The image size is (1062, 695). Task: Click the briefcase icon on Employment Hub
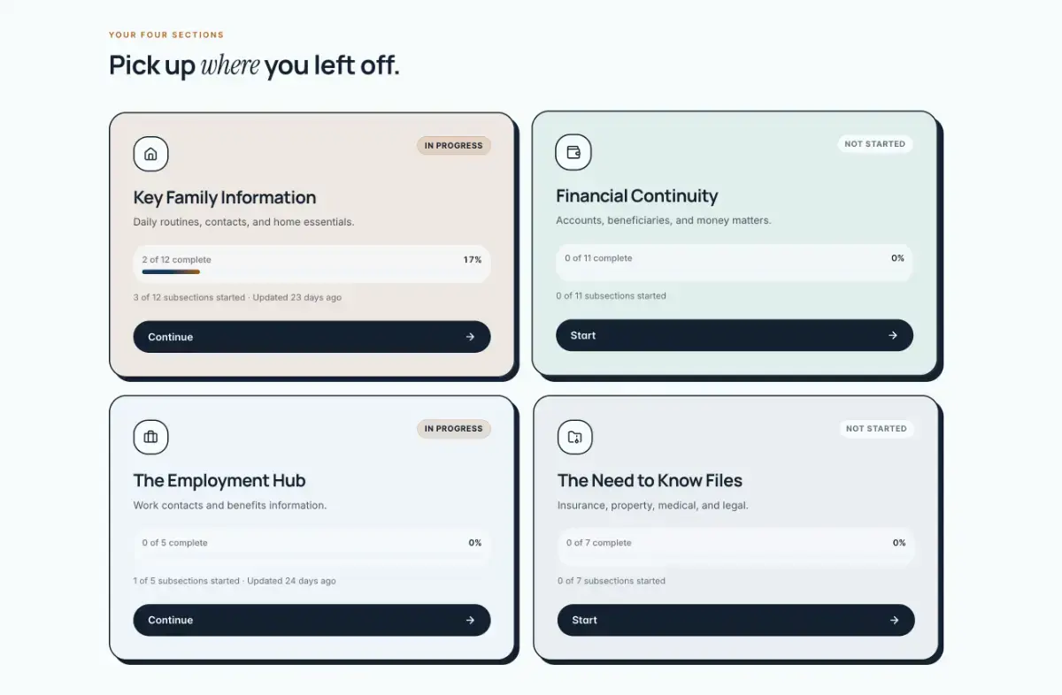pyautogui.click(x=150, y=437)
